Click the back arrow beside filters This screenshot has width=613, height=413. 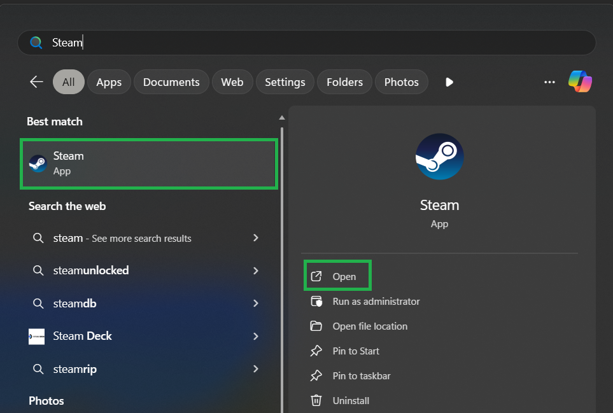36,82
